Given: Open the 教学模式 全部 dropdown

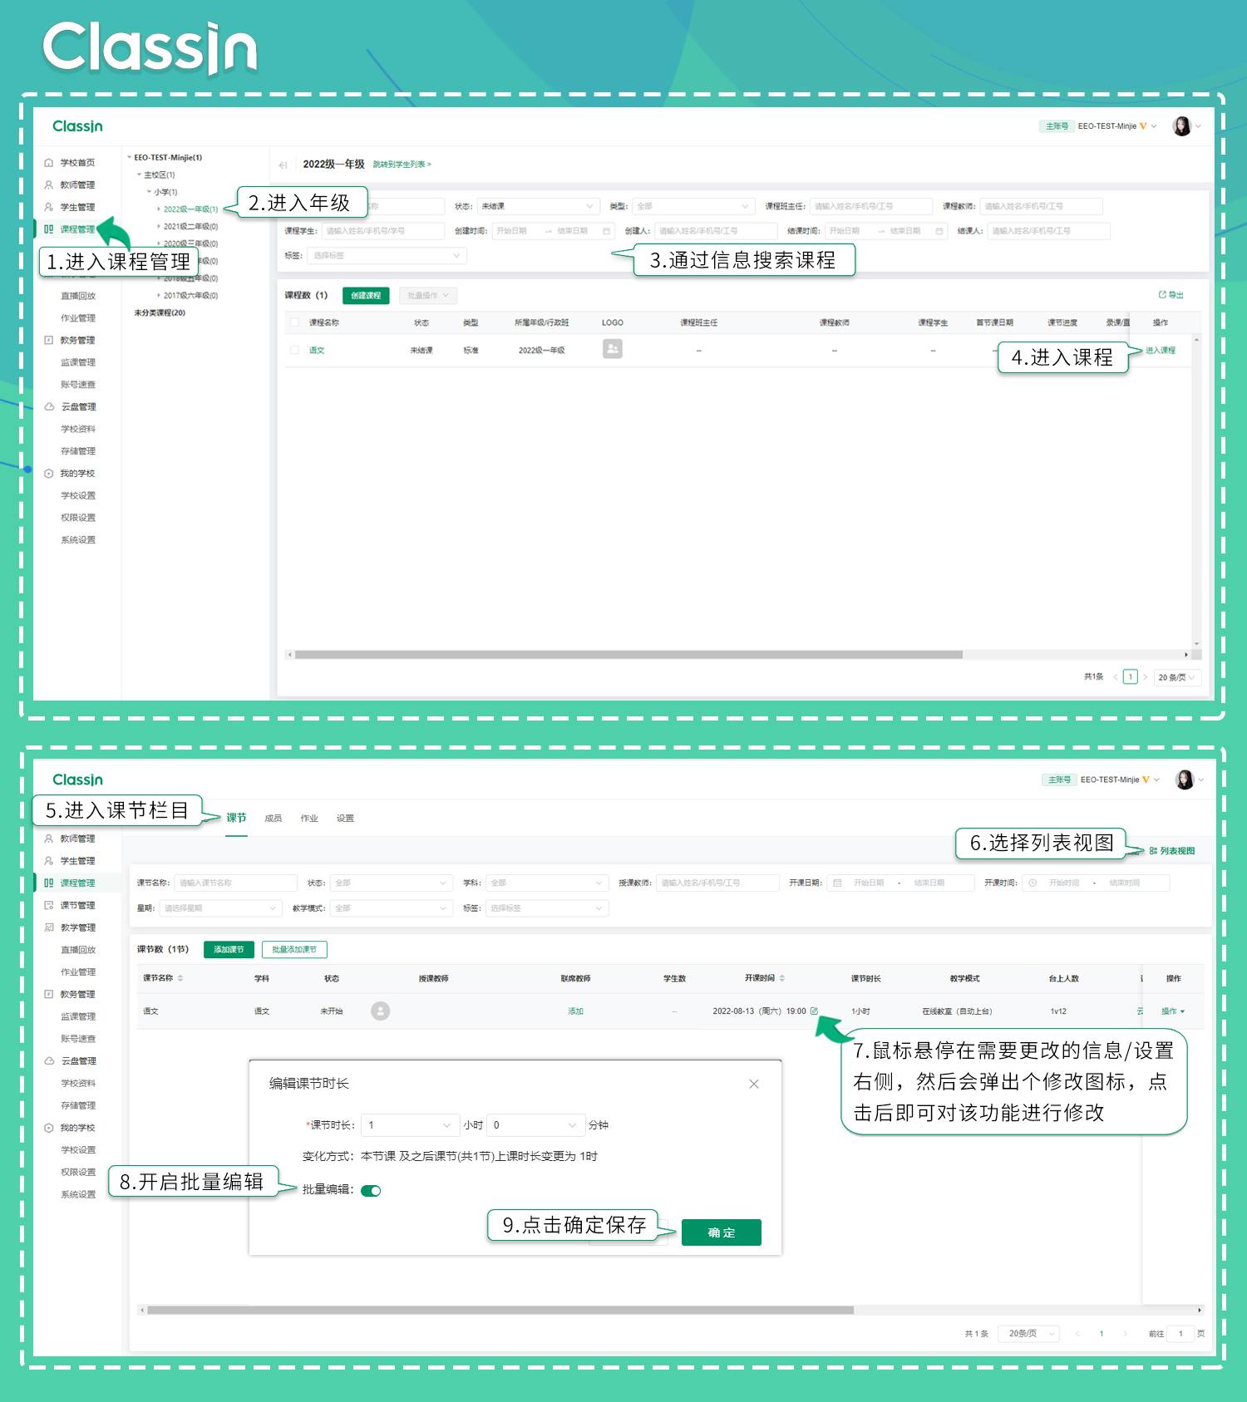Looking at the screenshot, I should tap(392, 908).
